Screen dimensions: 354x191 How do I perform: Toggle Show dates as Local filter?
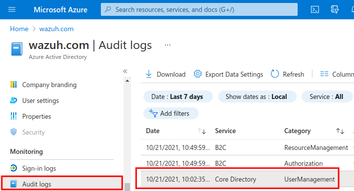tap(257, 96)
